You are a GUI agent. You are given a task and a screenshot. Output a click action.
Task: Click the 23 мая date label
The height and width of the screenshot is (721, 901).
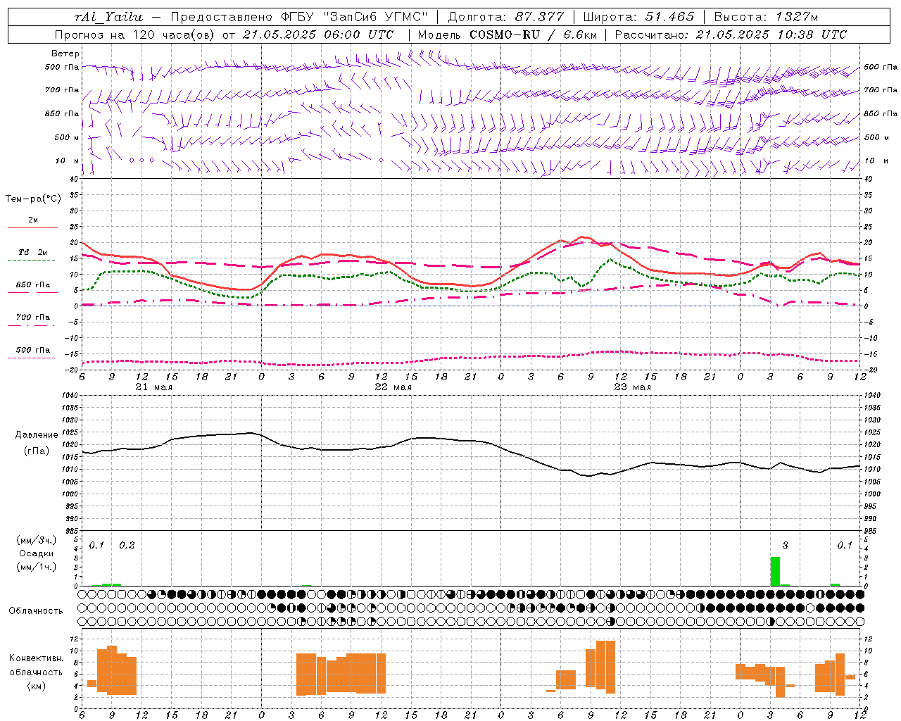point(632,387)
